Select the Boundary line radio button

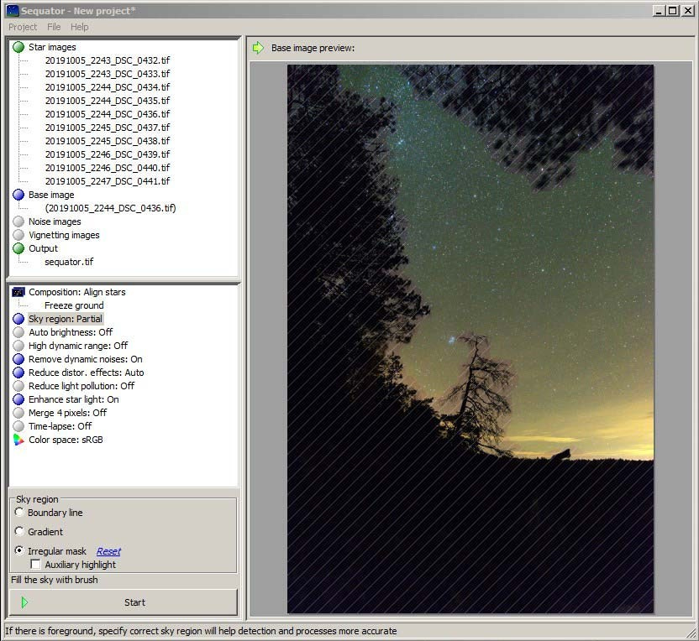click(x=19, y=513)
